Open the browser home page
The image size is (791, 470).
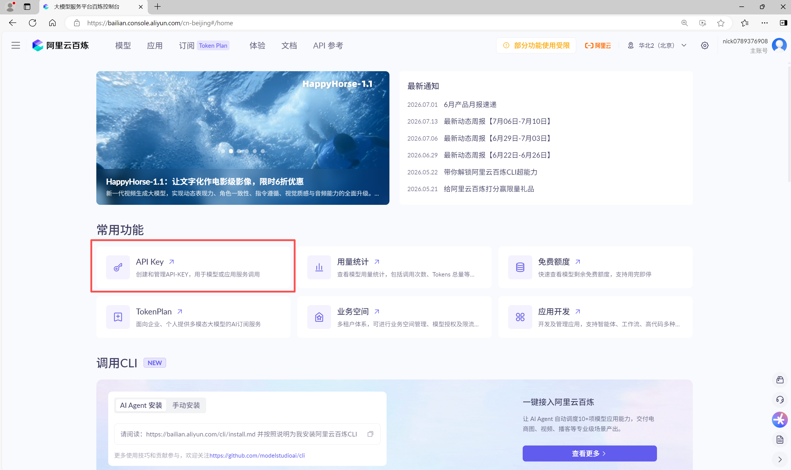point(52,23)
